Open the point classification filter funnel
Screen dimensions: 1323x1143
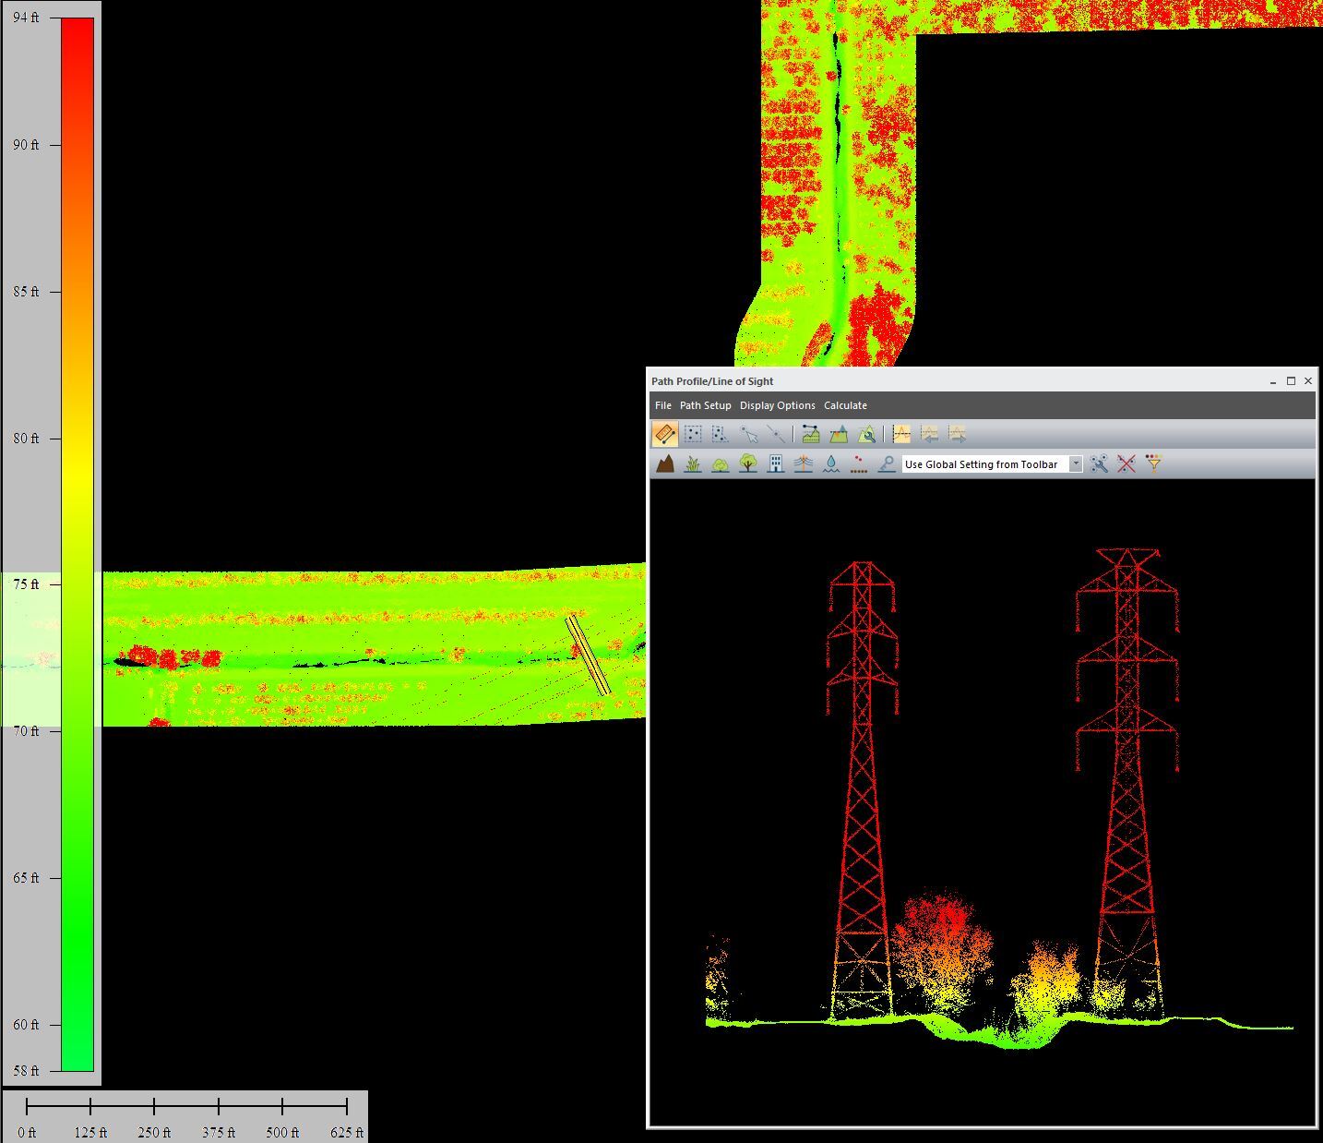point(1153,463)
